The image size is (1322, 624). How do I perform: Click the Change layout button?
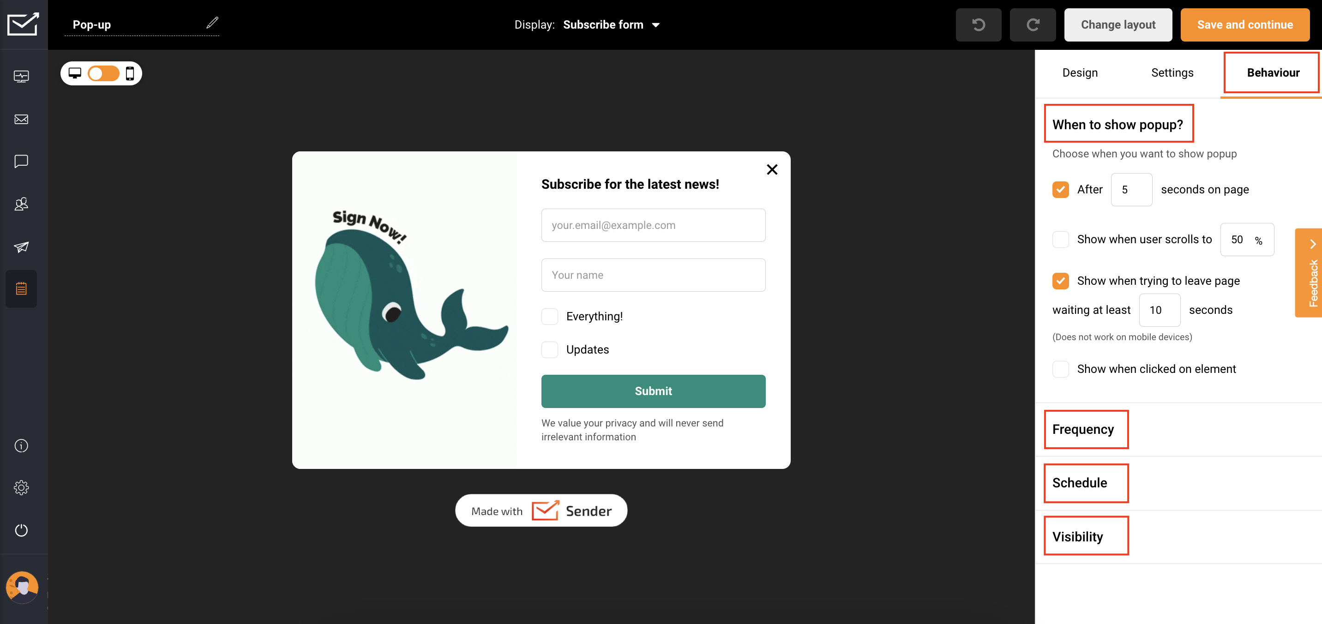click(x=1118, y=24)
